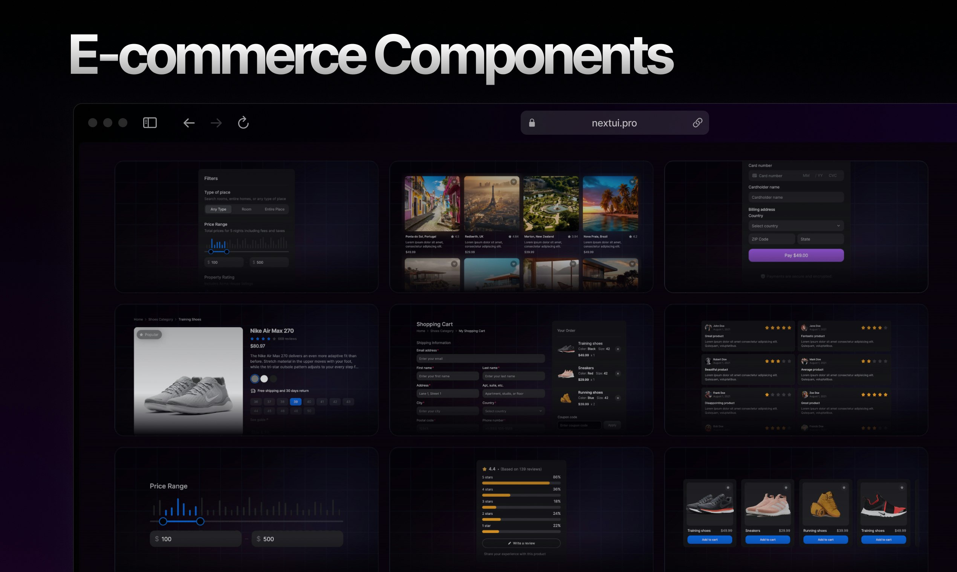Image resolution: width=957 pixels, height=572 pixels.
Task: Favorite the Running shoes product card
Action: click(x=844, y=488)
